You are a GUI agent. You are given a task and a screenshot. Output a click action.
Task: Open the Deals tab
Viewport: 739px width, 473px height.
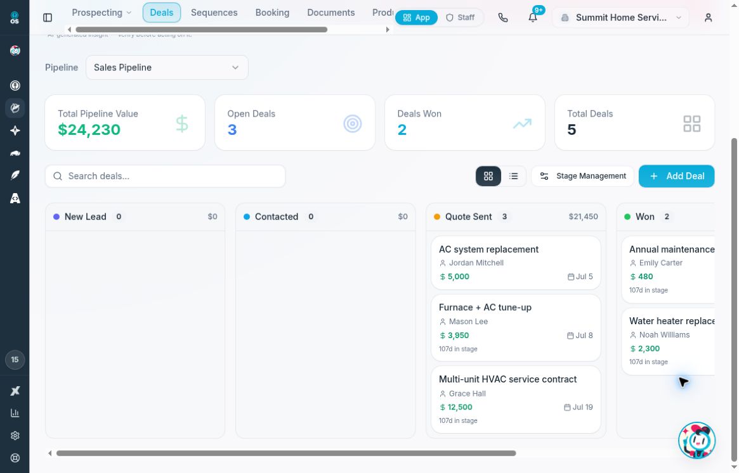pyautogui.click(x=162, y=13)
